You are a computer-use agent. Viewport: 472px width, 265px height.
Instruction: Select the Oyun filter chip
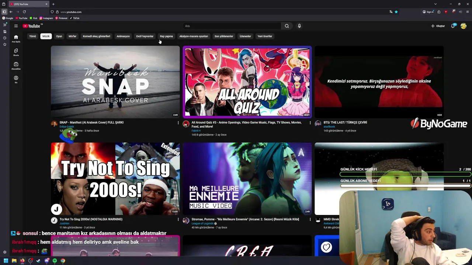(x=59, y=36)
